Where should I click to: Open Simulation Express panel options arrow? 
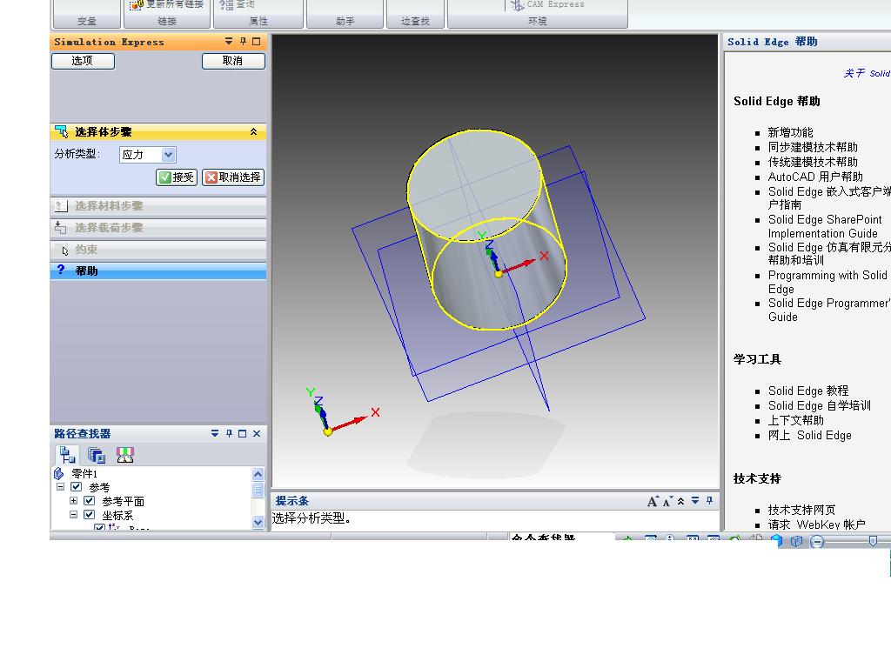tap(229, 42)
